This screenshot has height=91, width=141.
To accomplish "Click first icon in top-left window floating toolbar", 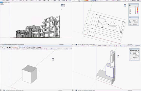I will point(61,6).
